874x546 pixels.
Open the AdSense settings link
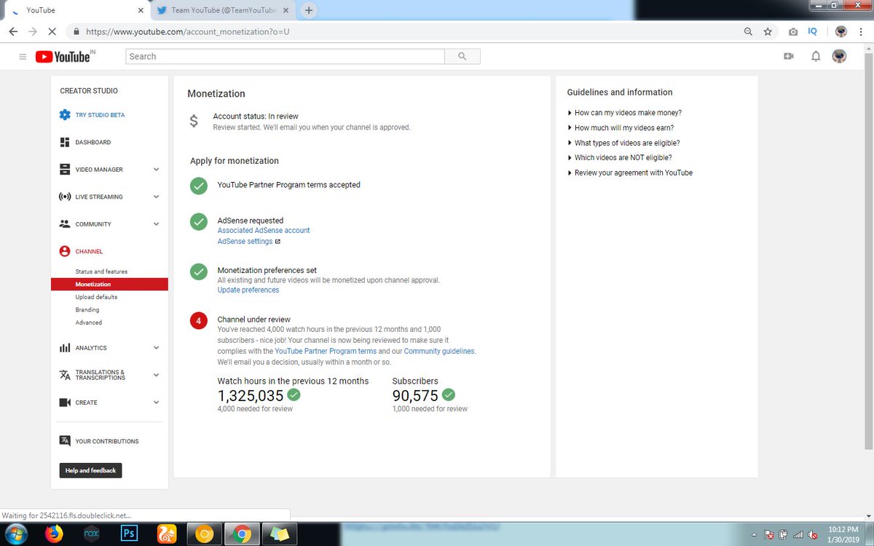[x=245, y=242]
